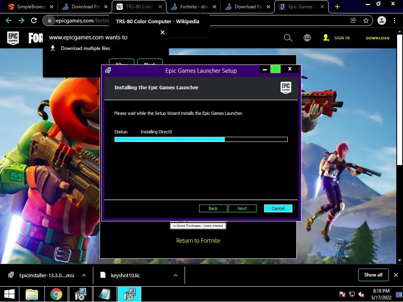Show all downloads
This screenshot has height=302, width=403.
[x=373, y=275]
